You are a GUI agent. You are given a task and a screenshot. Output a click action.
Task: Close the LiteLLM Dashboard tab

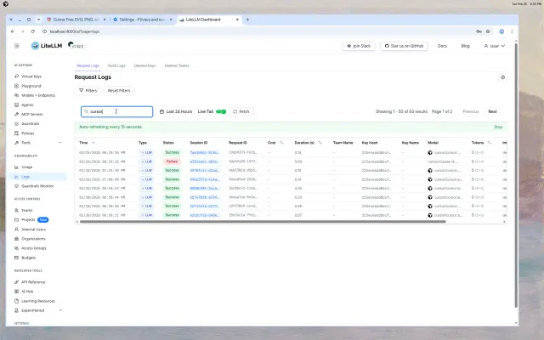(237, 20)
